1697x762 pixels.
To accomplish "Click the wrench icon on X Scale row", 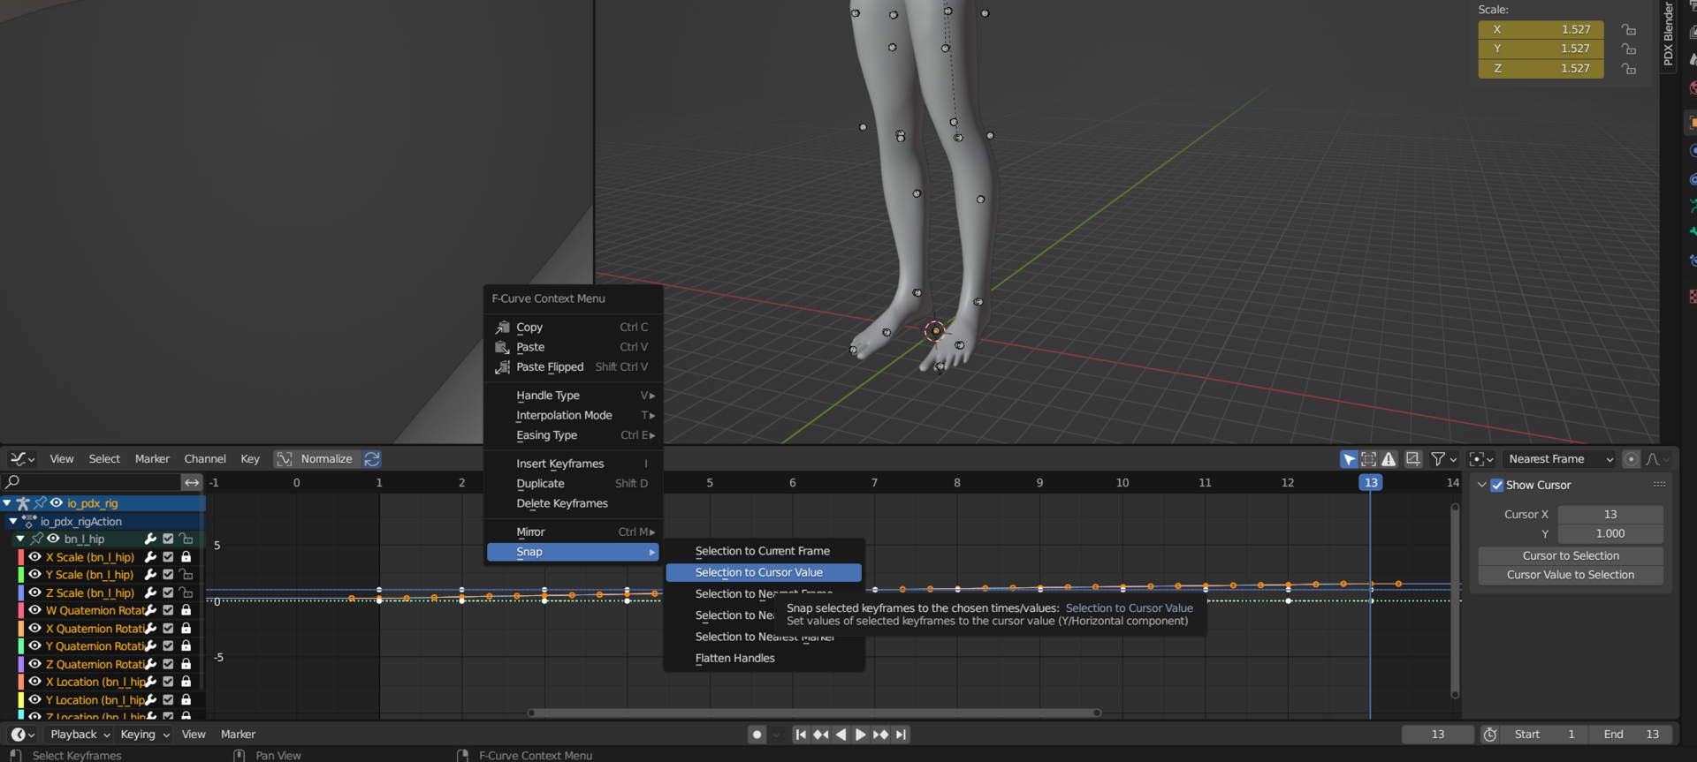I will tap(150, 557).
